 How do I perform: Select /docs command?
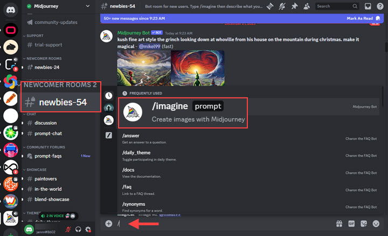(x=248, y=173)
